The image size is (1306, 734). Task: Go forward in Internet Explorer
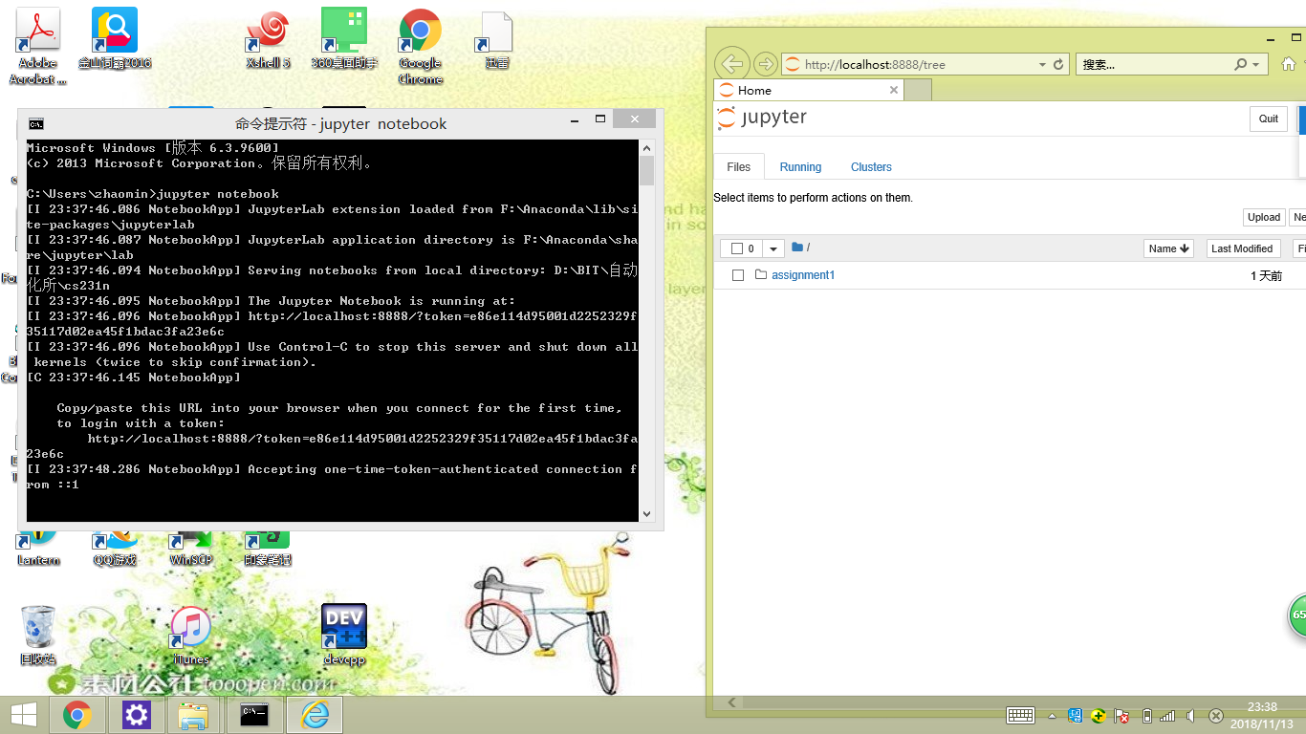pos(765,64)
